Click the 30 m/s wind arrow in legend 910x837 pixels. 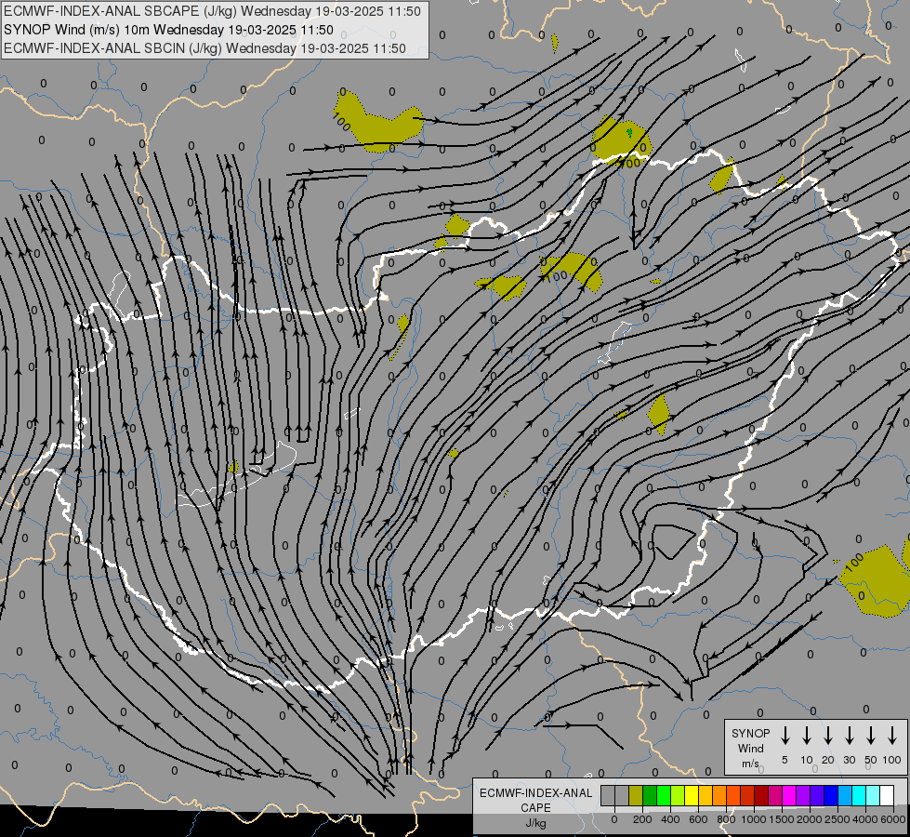tap(849, 736)
